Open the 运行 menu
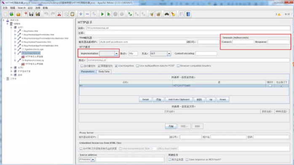The height and width of the screenshot is (165, 294). click(30, 8)
